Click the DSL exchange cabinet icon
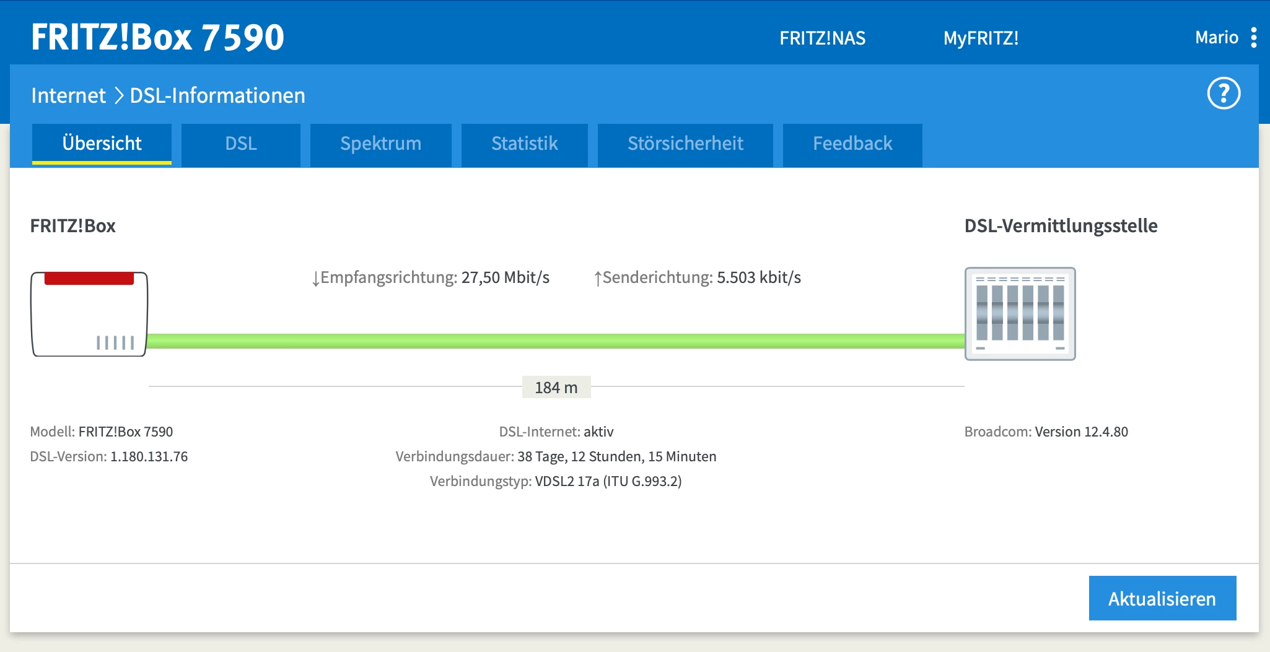 [1020, 313]
